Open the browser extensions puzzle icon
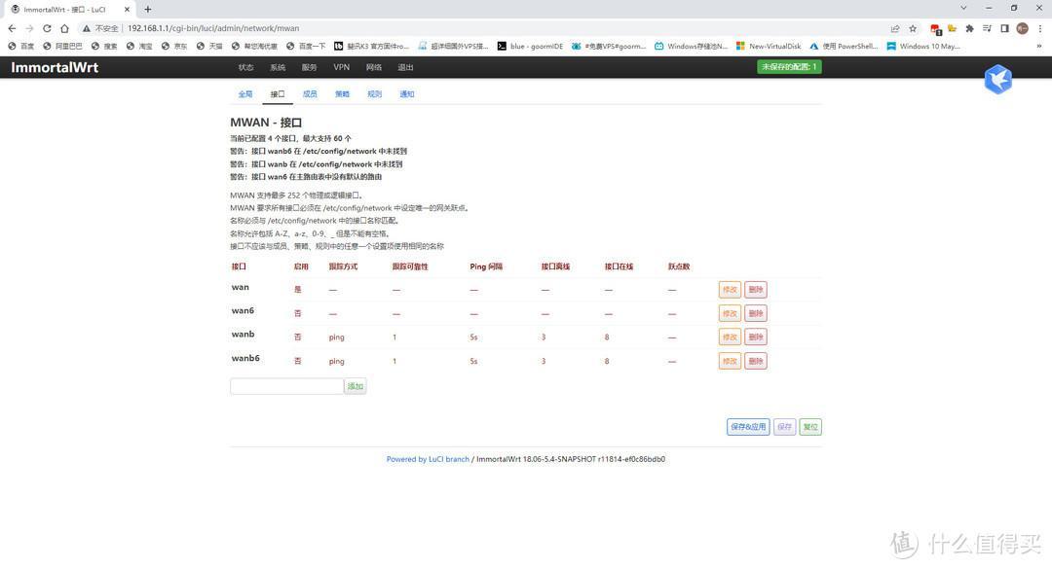The image size is (1052, 569). coord(969,28)
